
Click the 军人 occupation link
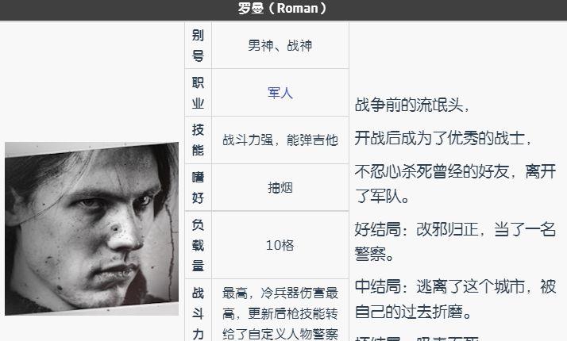[x=280, y=93]
